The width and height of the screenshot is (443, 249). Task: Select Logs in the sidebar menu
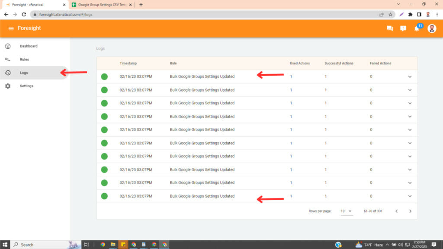point(24,72)
